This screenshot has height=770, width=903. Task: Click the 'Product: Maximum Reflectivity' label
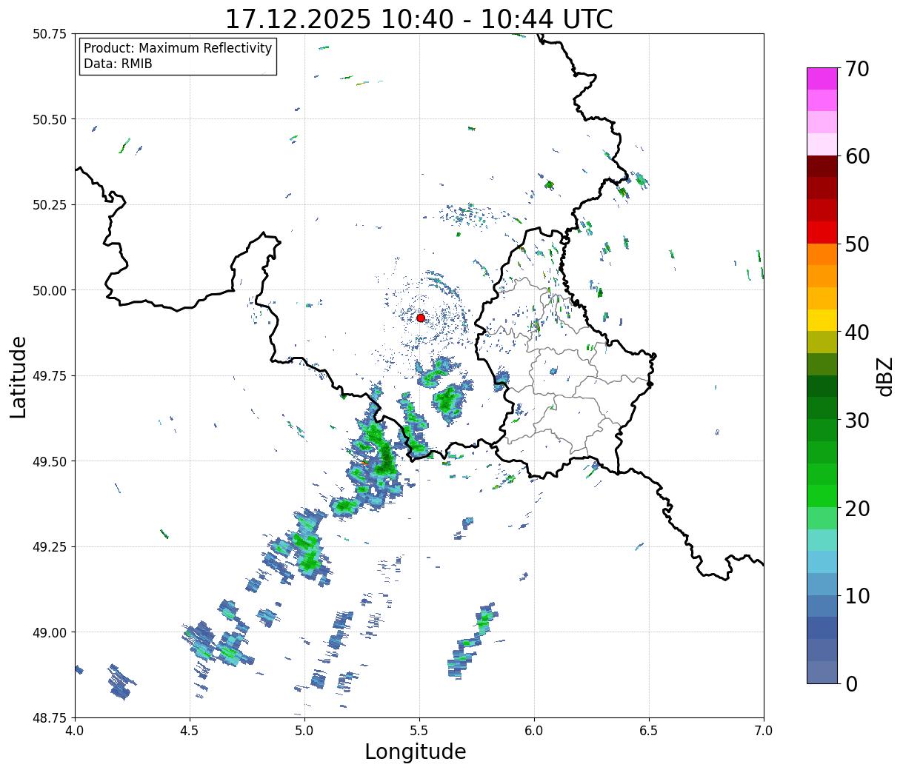tap(178, 48)
